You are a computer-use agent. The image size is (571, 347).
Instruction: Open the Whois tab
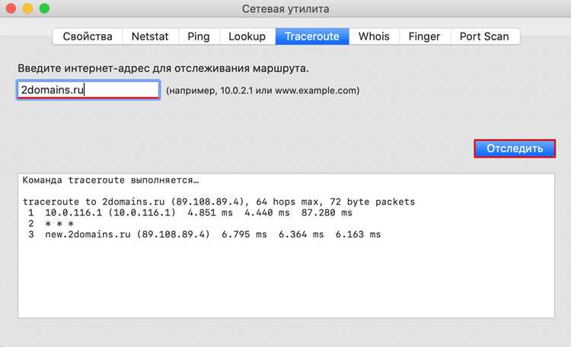coord(374,37)
